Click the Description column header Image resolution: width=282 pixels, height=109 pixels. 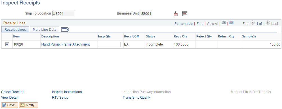50,36
